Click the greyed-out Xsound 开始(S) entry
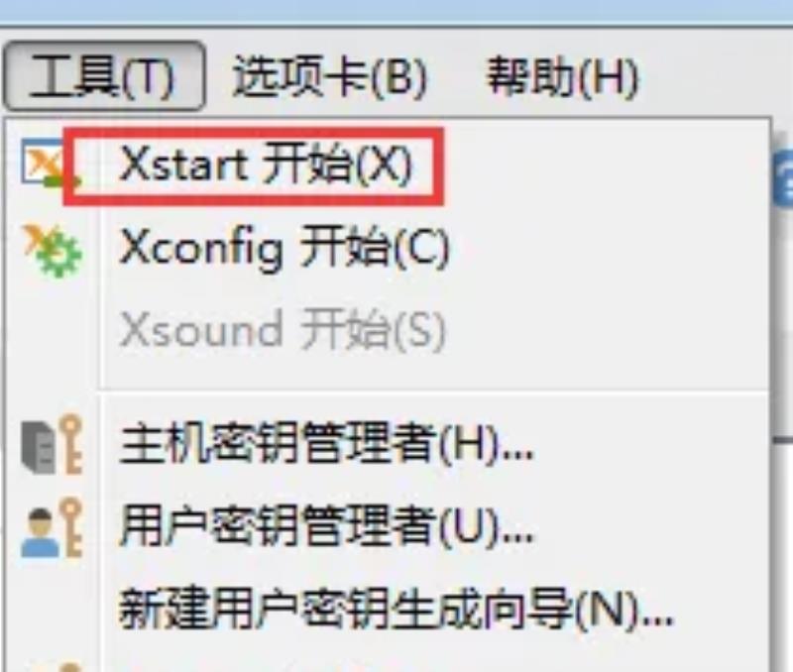The height and width of the screenshot is (672, 793). 283,330
